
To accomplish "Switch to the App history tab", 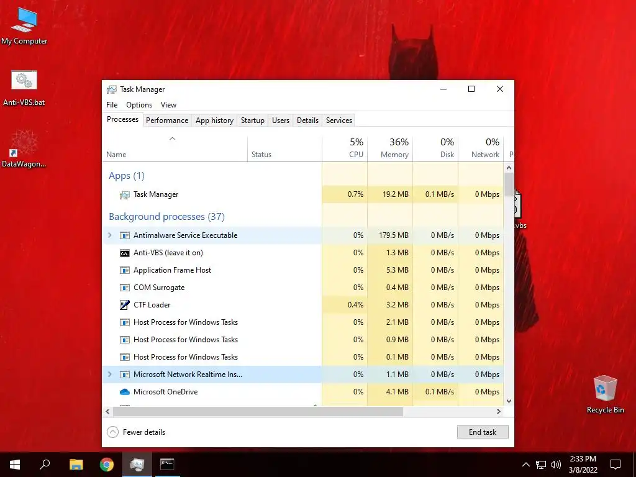I will pos(214,120).
